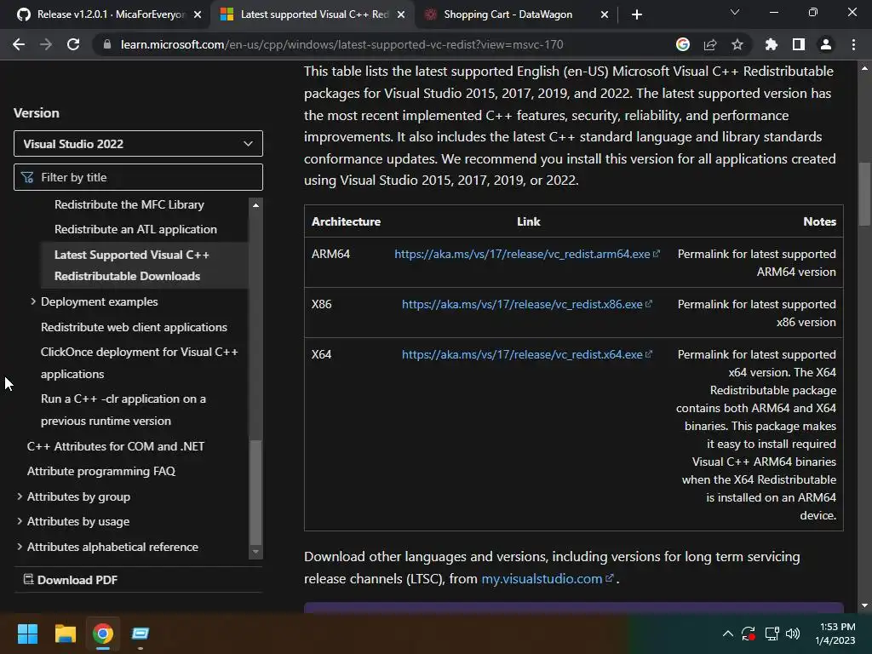This screenshot has height=654, width=872.
Task: Open File Explorer from taskbar
Action: pyautogui.click(x=65, y=634)
